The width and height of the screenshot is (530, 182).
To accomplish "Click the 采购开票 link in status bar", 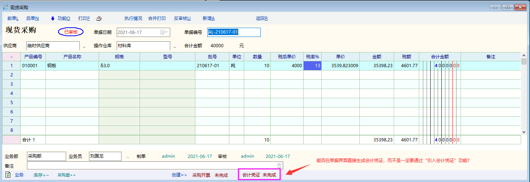I will click(201, 175).
